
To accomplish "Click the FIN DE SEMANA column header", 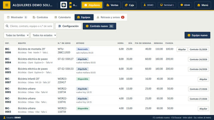I will pyautogui.click(x=143, y=43).
